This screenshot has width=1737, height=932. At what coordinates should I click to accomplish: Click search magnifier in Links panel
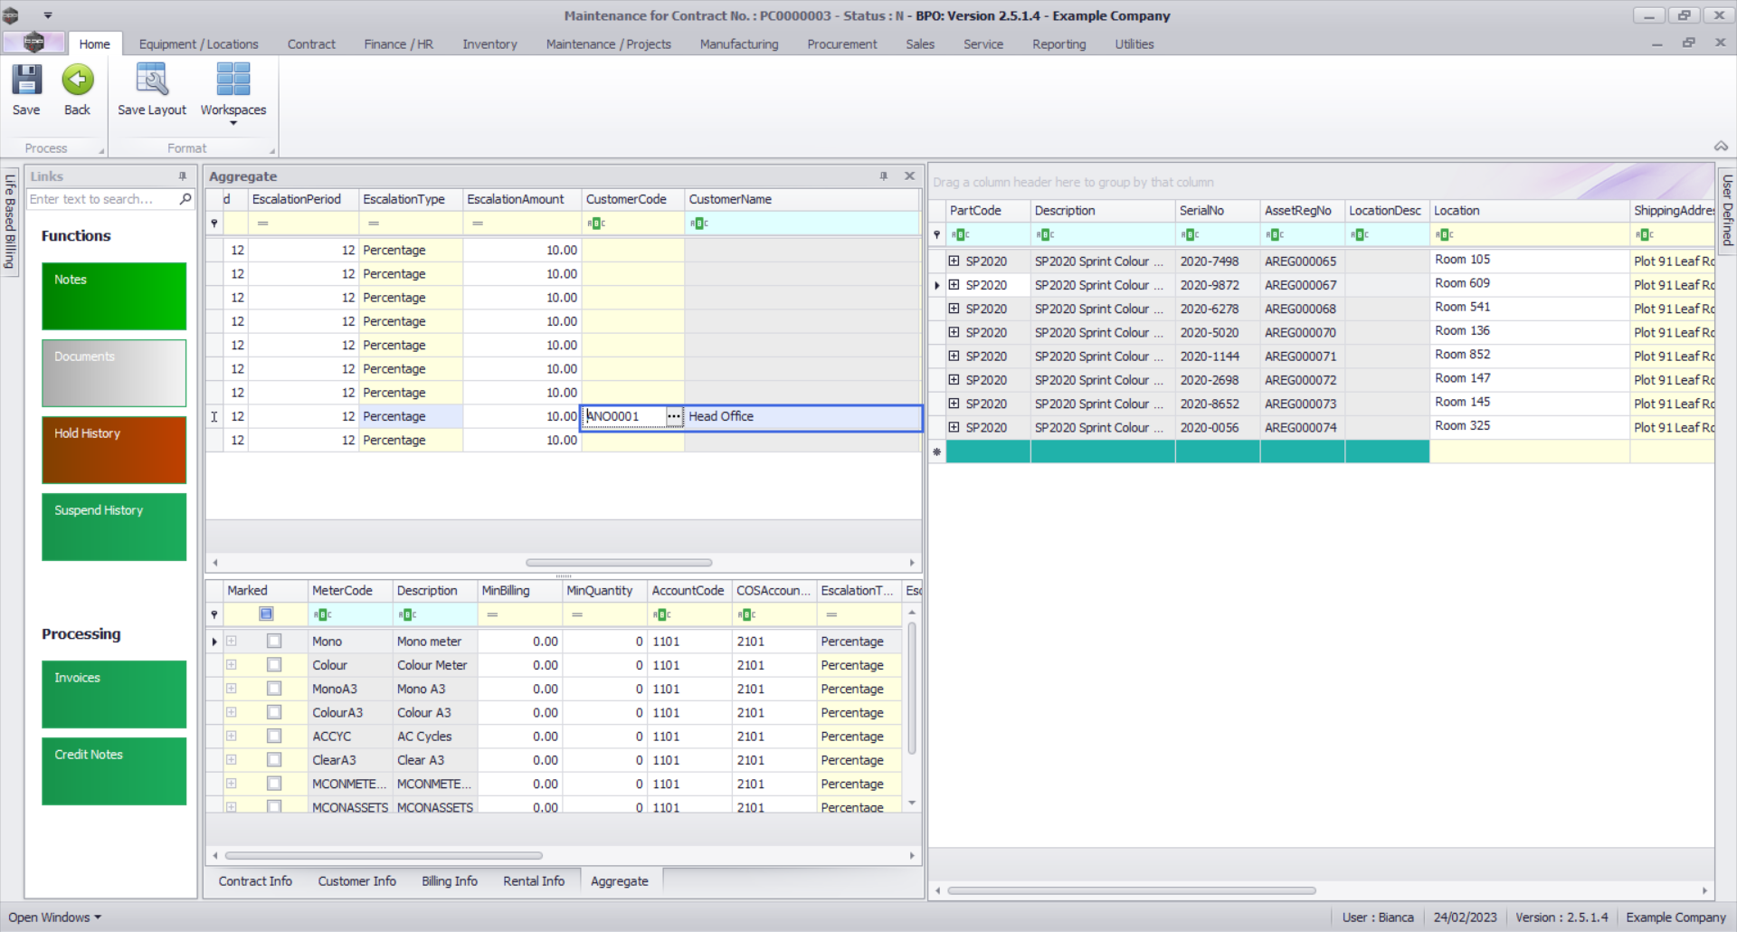pos(185,199)
